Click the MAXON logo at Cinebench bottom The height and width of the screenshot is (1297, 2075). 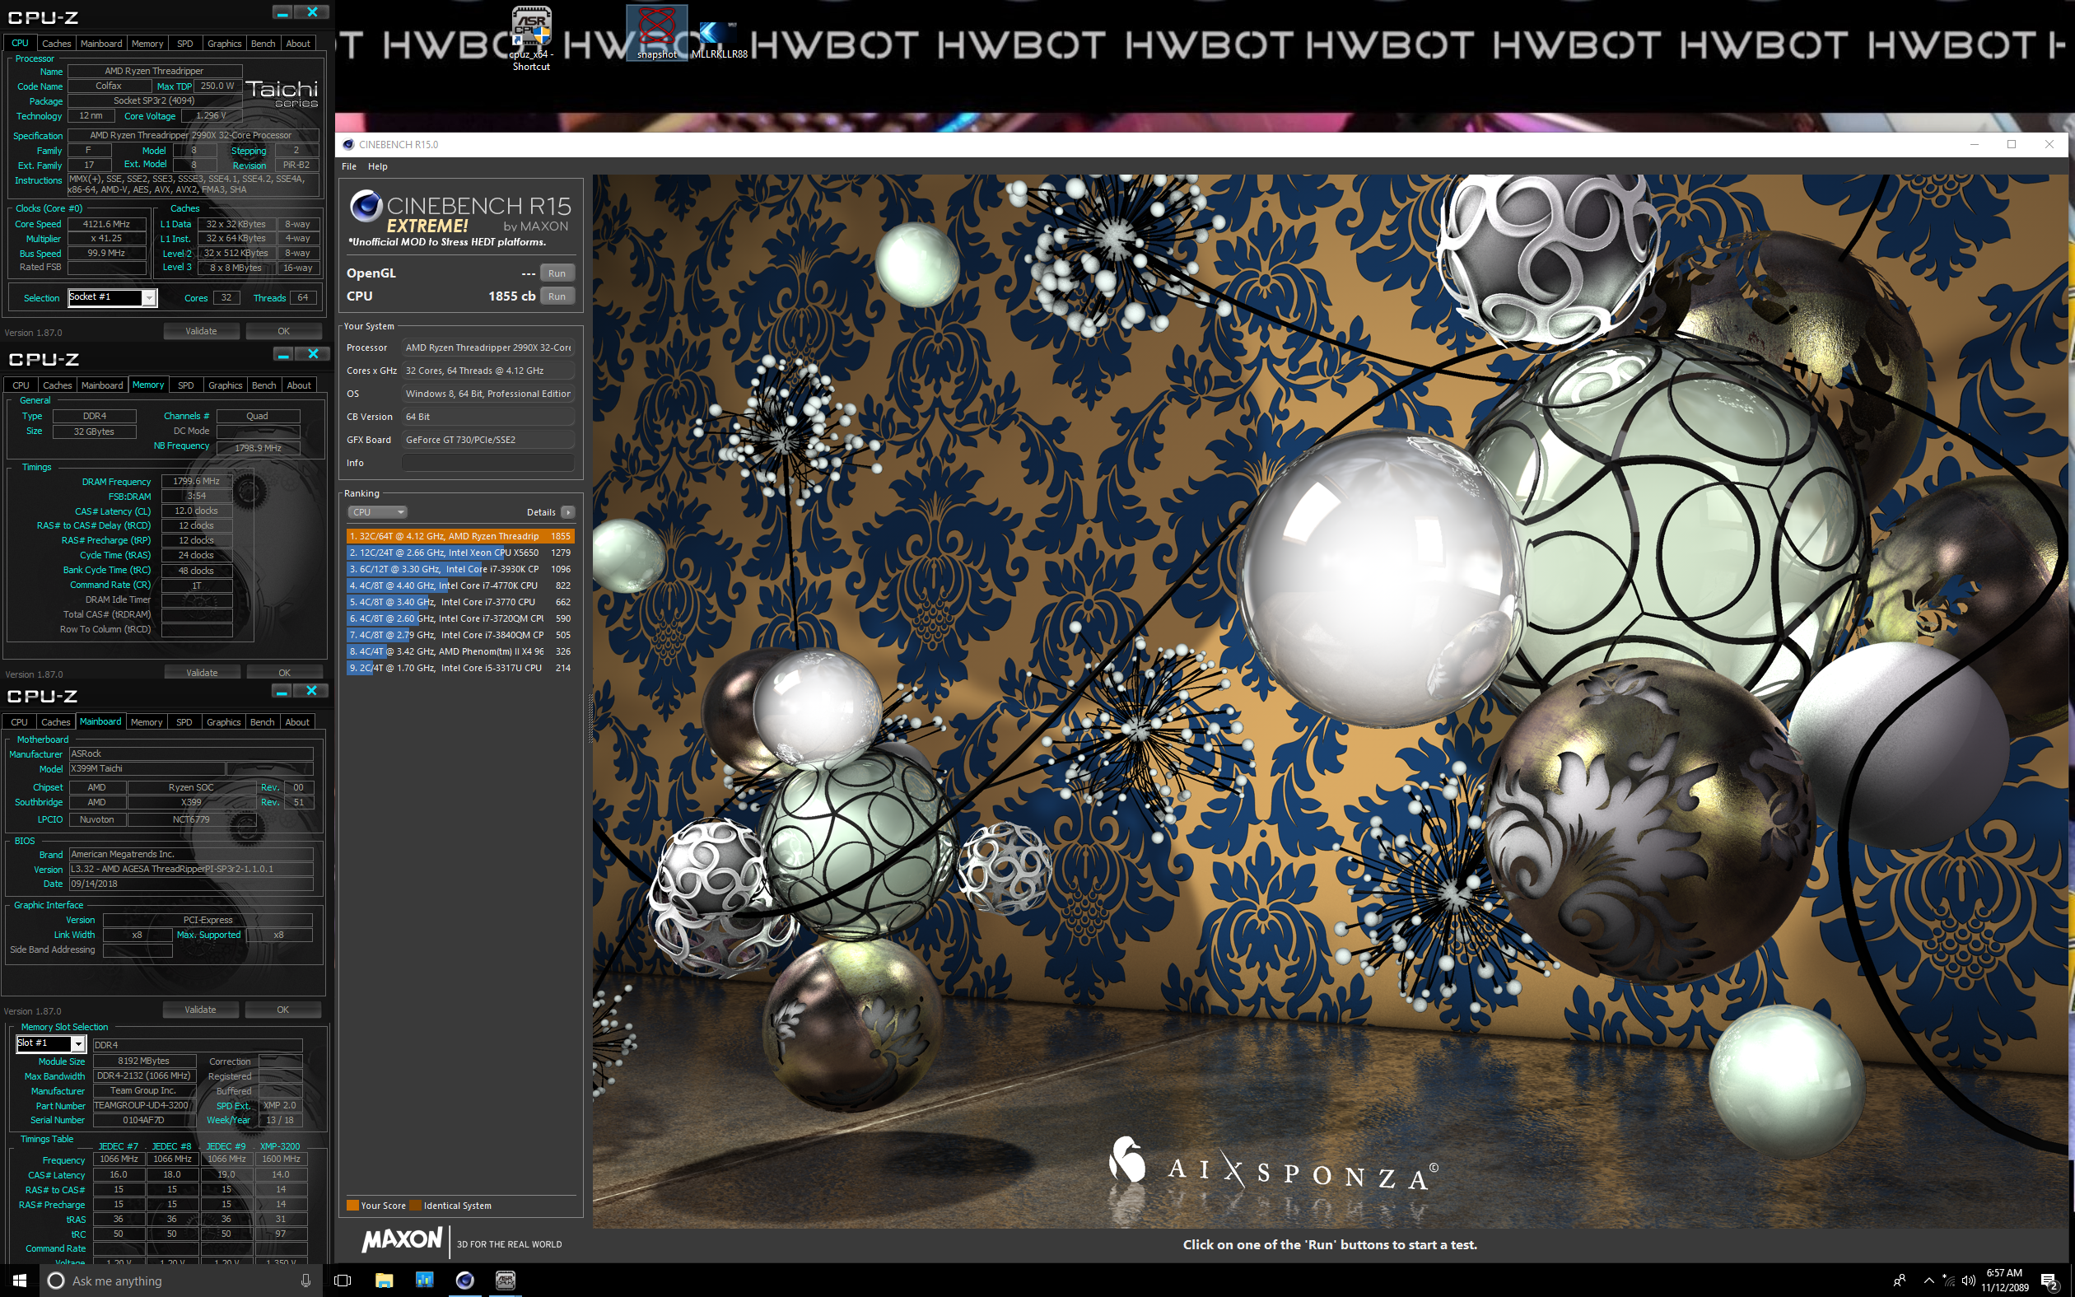pos(401,1239)
